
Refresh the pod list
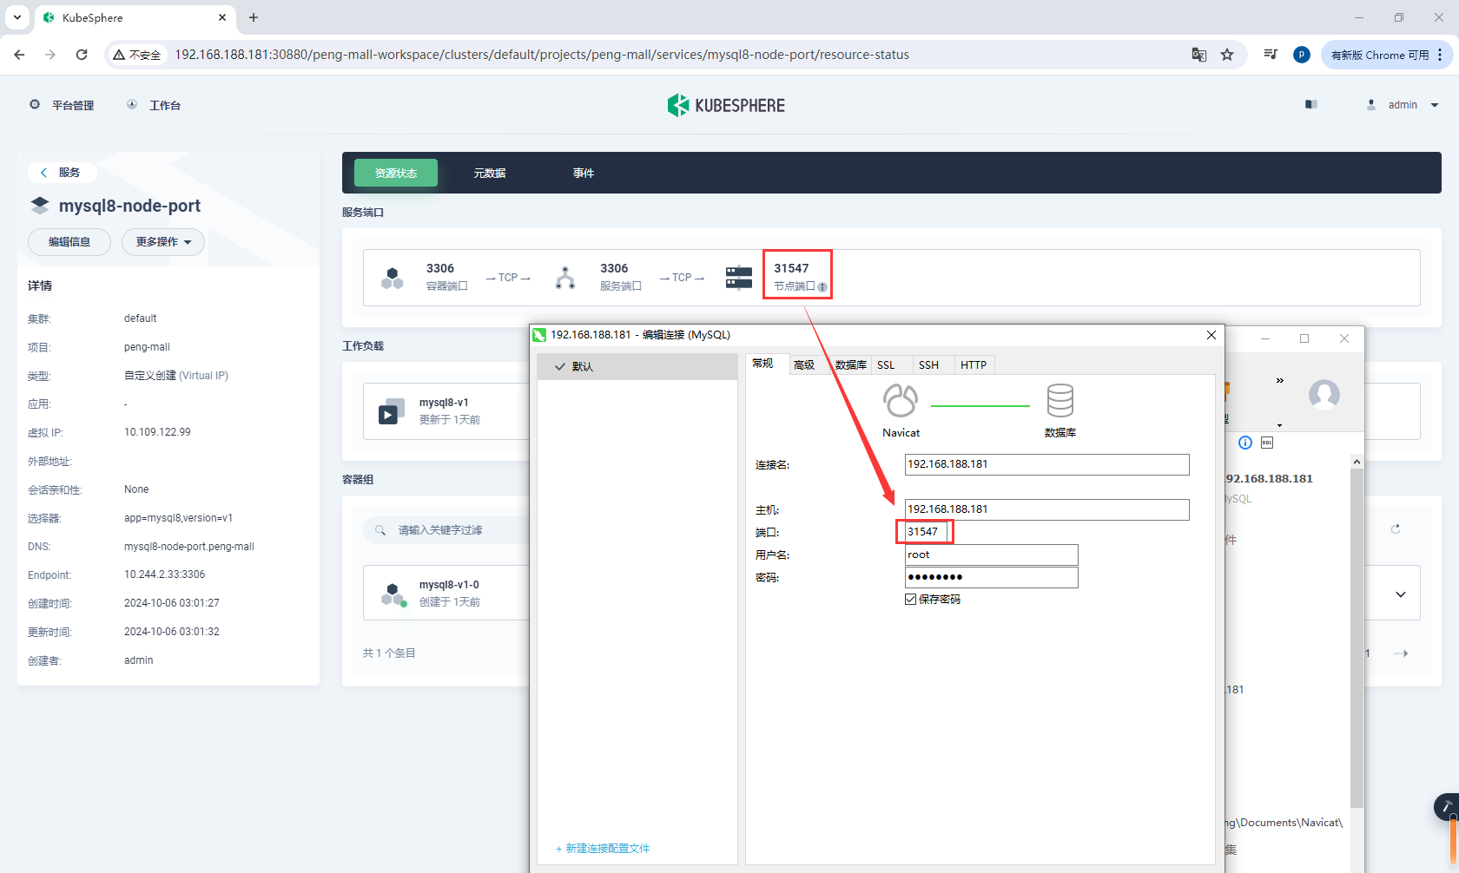(x=1396, y=529)
